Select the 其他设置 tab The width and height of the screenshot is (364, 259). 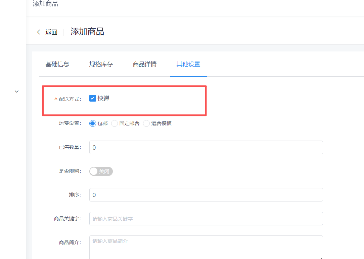188,64
